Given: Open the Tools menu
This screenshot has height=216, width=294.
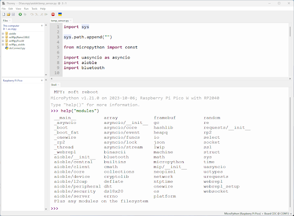Looking at the screenshot, I should coord(34,9).
